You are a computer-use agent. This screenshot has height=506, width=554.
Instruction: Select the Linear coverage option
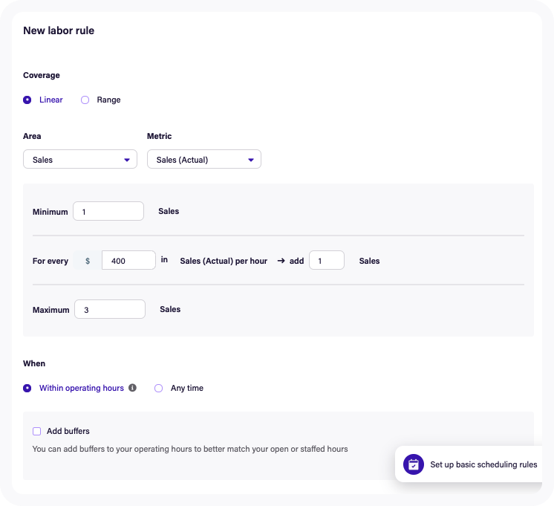click(x=27, y=100)
